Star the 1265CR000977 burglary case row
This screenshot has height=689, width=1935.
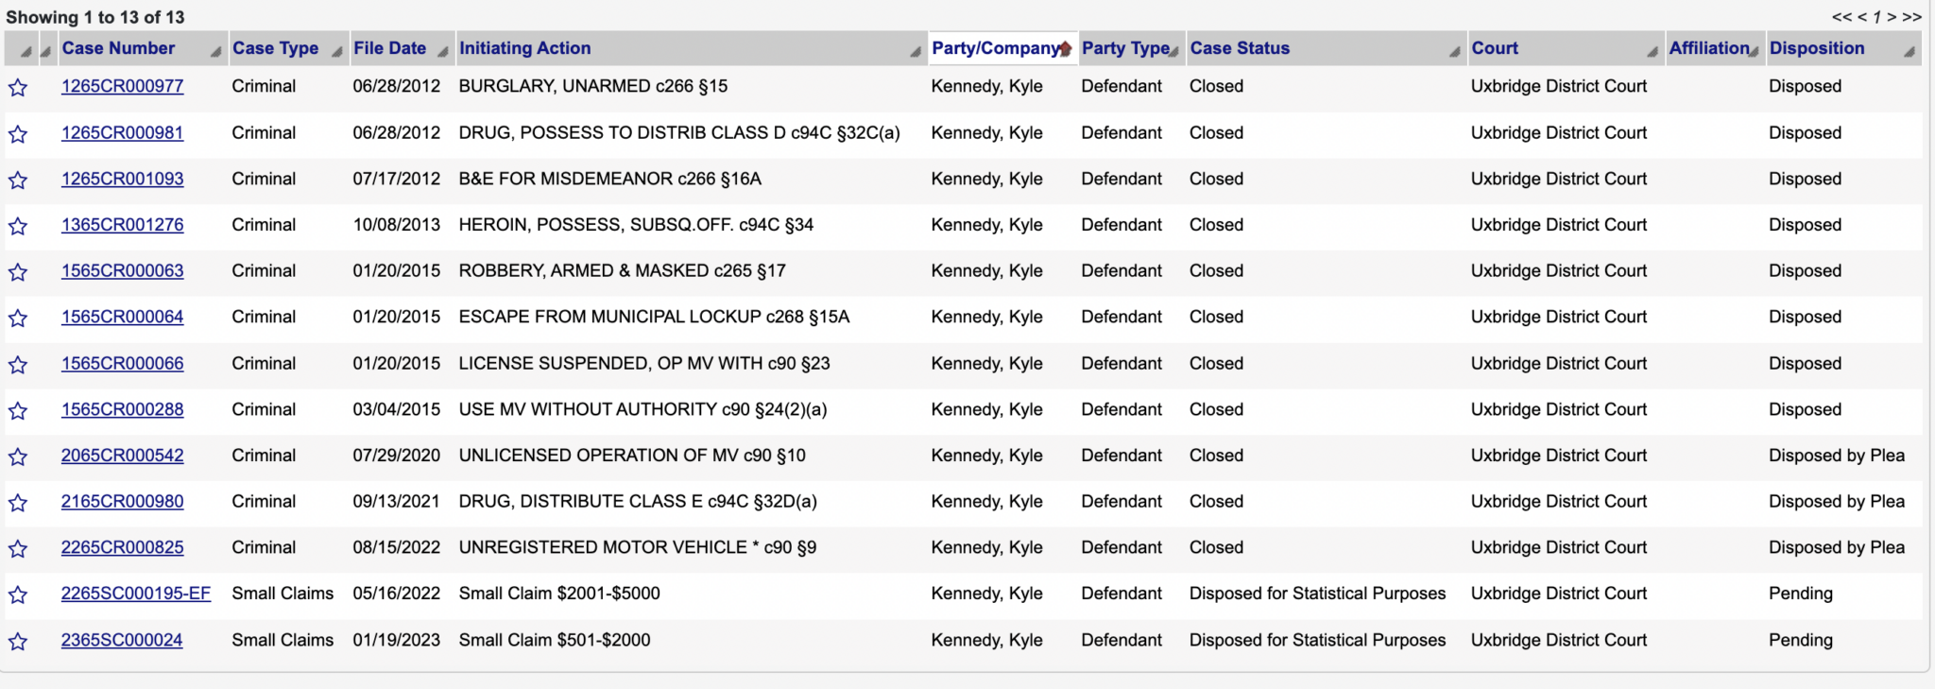[18, 88]
